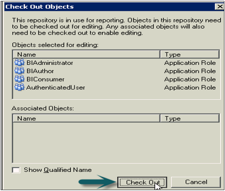Click the BIAdministrator role icon
225x191 pixels.
pos(19,63)
